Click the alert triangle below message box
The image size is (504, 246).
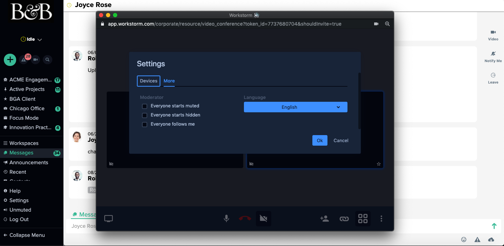click(477, 239)
